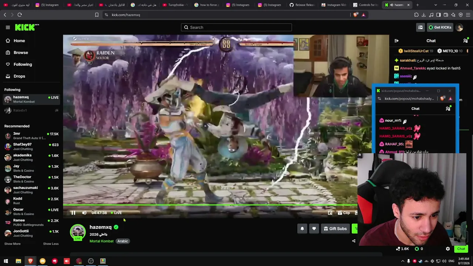Open JonGottii recommended channel
The height and width of the screenshot is (266, 473).
click(x=31, y=233)
